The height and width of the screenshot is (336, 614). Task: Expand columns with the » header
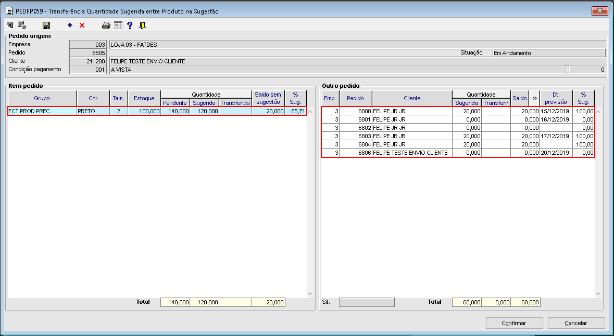(534, 98)
